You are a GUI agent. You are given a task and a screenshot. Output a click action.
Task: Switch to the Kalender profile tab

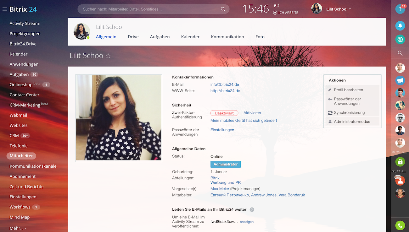click(x=190, y=37)
